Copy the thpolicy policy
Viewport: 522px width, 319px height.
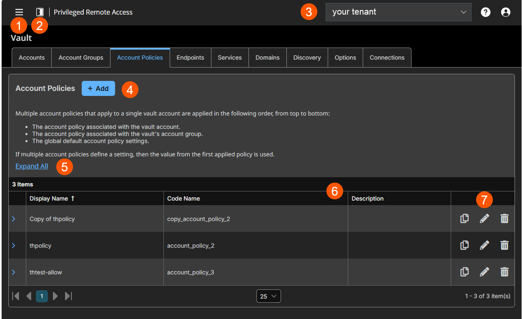[x=464, y=245]
